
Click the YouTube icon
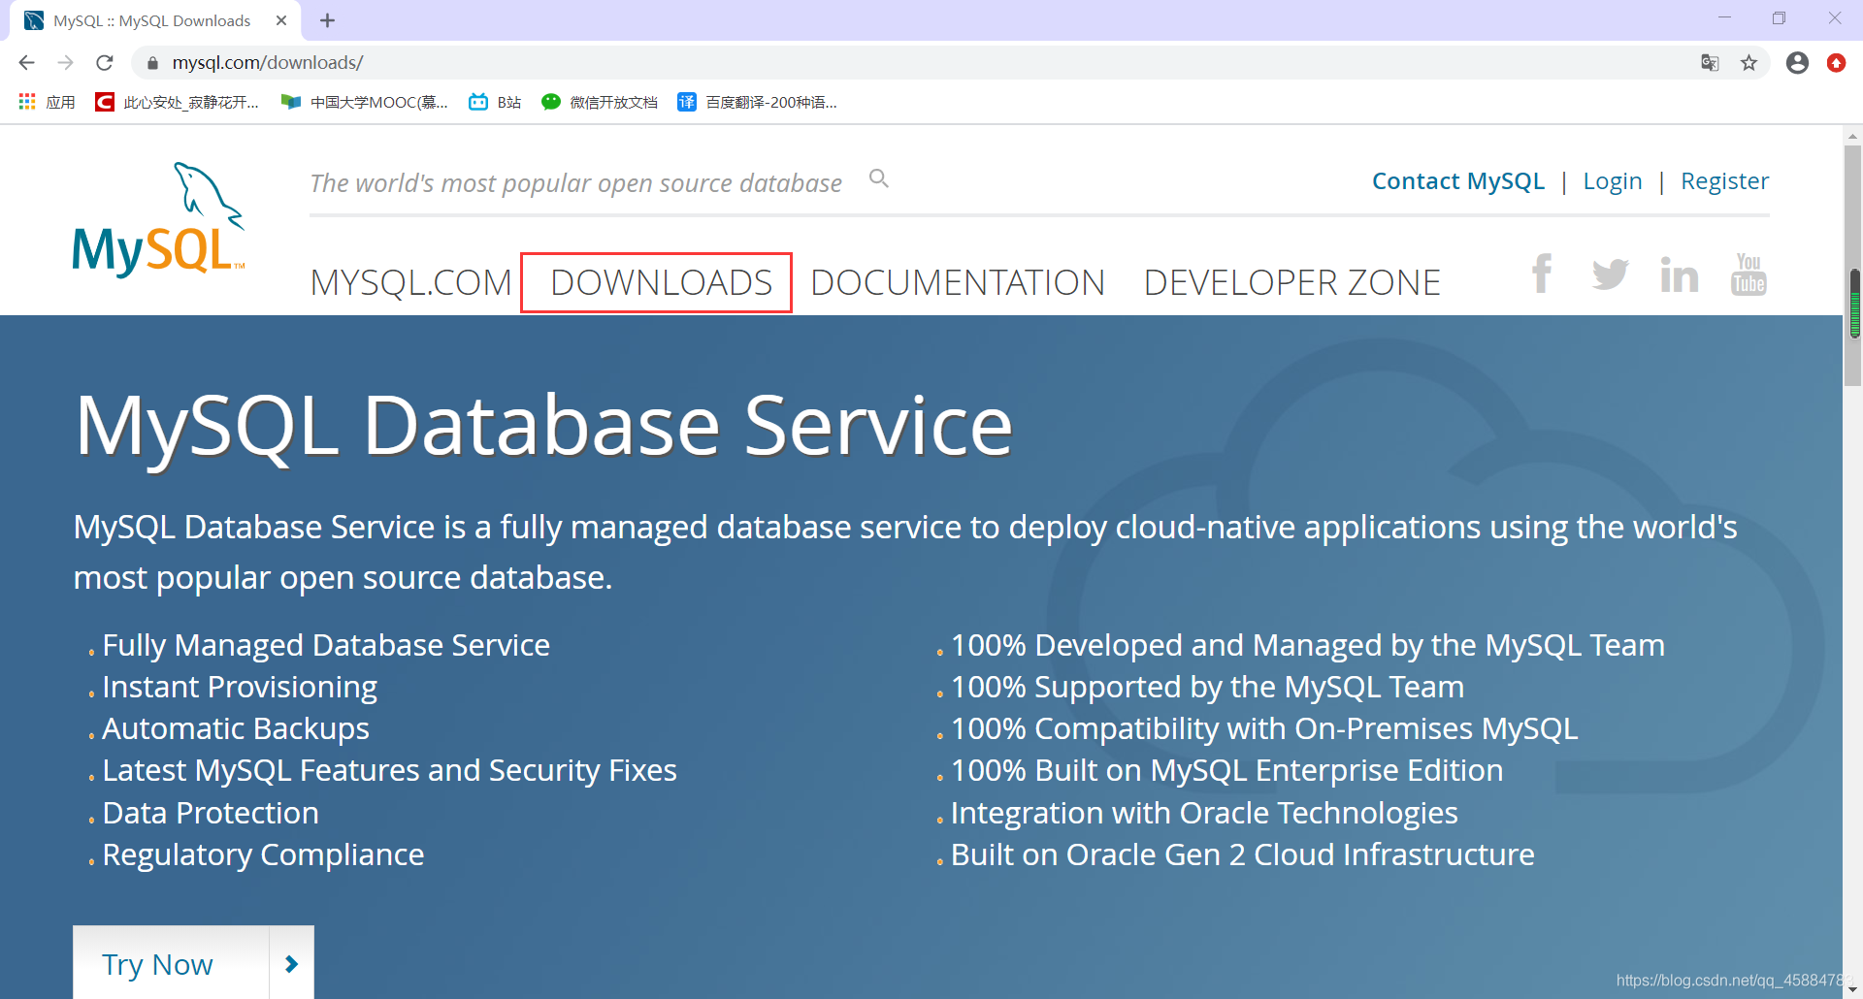(x=1749, y=274)
